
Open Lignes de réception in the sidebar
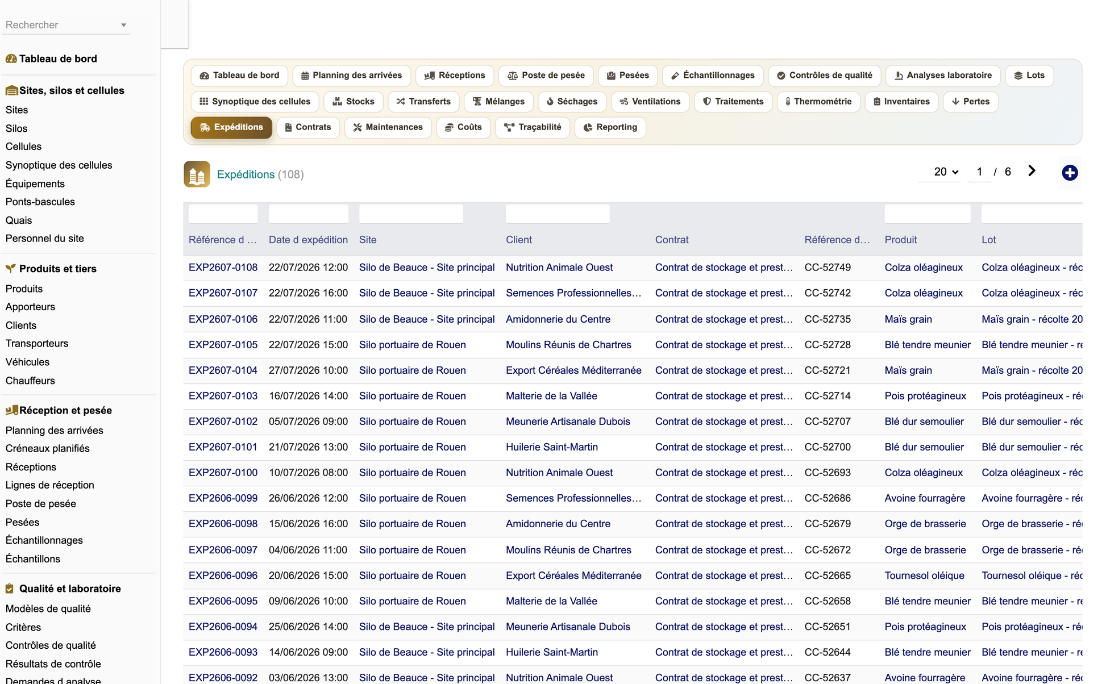click(x=50, y=485)
